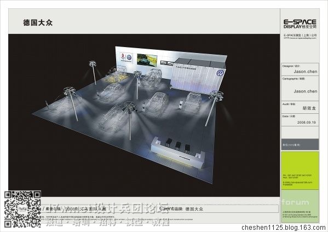The image size is (328, 232).
Task: Click the Audit field label
Action: [x=289, y=104]
